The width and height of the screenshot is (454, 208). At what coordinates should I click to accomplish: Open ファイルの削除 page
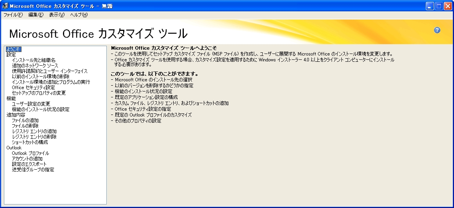point(25,126)
